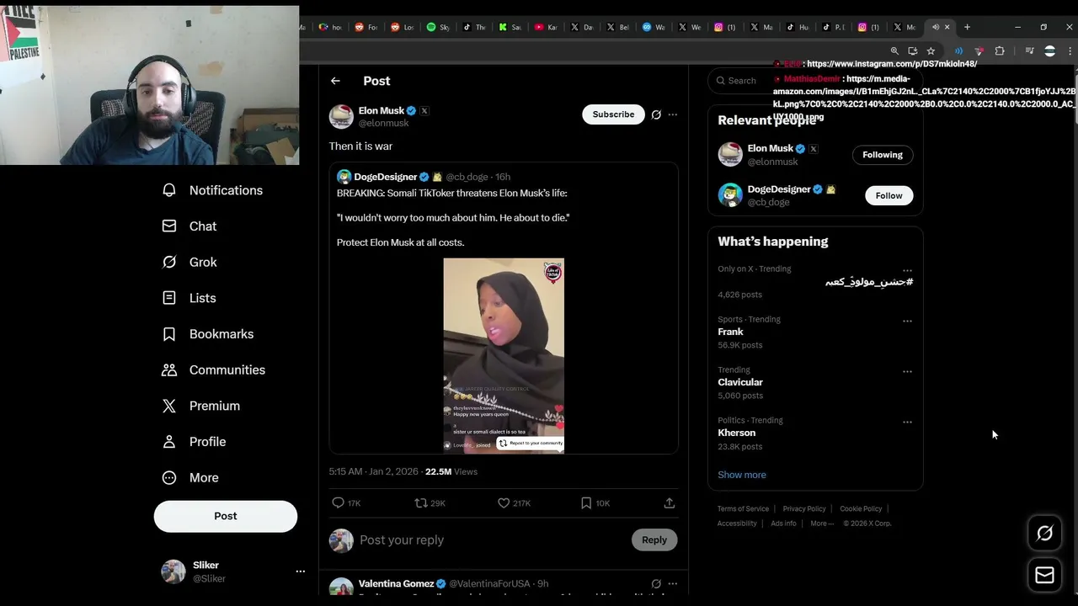Open the @elonmusk handle on the post

[x=383, y=123]
